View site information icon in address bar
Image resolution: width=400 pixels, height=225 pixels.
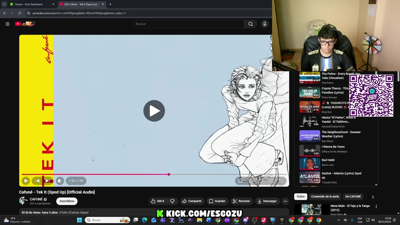pos(28,13)
